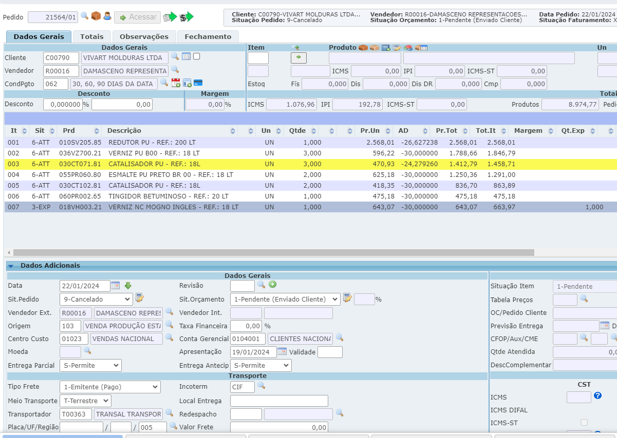Click the user icon beside the Pedido field
Viewport: 617px width, 438px height.
click(107, 16)
